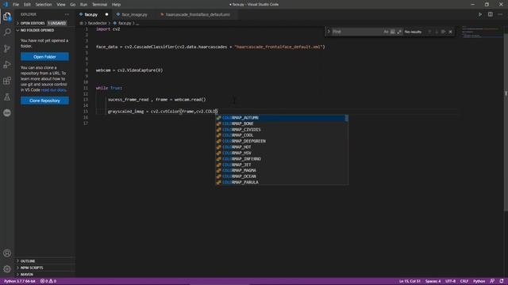Image resolution: width=508 pixels, height=285 pixels.
Task: Click the unsaved dot on face.py tab
Action: pyautogui.click(x=106, y=14)
